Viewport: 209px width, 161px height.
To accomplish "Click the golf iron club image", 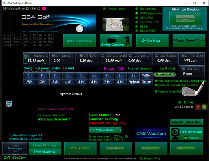I will 193,89.
